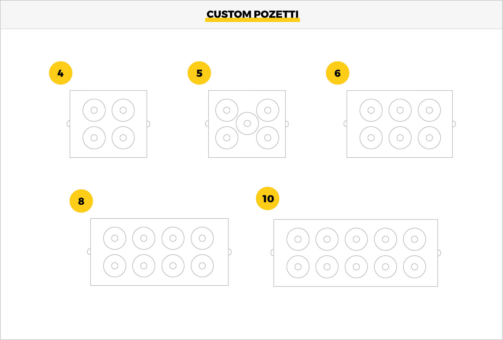Click the yellow number 10 badge
503x340 pixels.
click(267, 198)
